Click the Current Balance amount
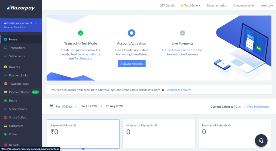Screen dimensions: 276x151 click(x=237, y=107)
